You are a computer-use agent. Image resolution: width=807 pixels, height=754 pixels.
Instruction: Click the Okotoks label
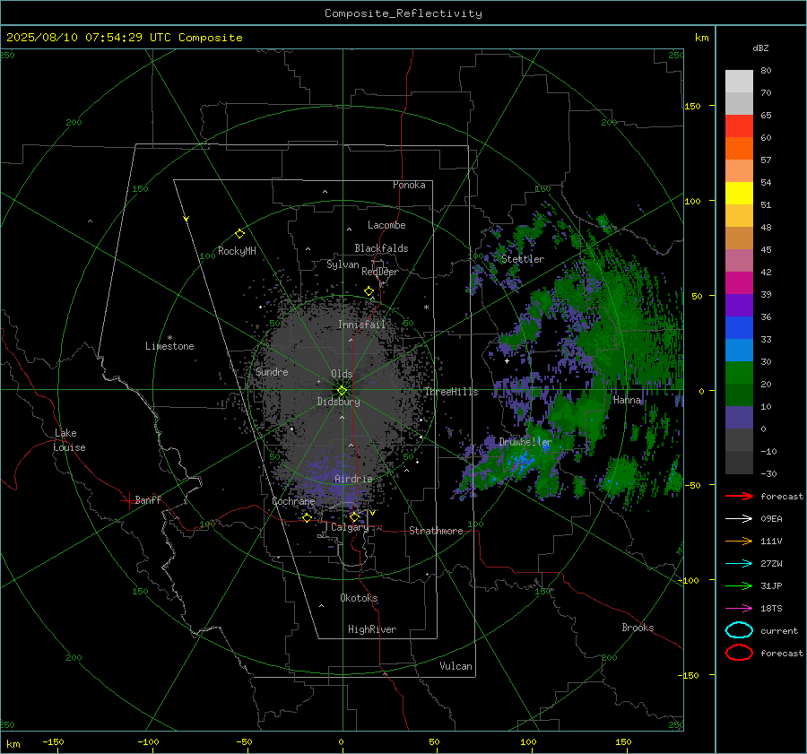coord(359,598)
